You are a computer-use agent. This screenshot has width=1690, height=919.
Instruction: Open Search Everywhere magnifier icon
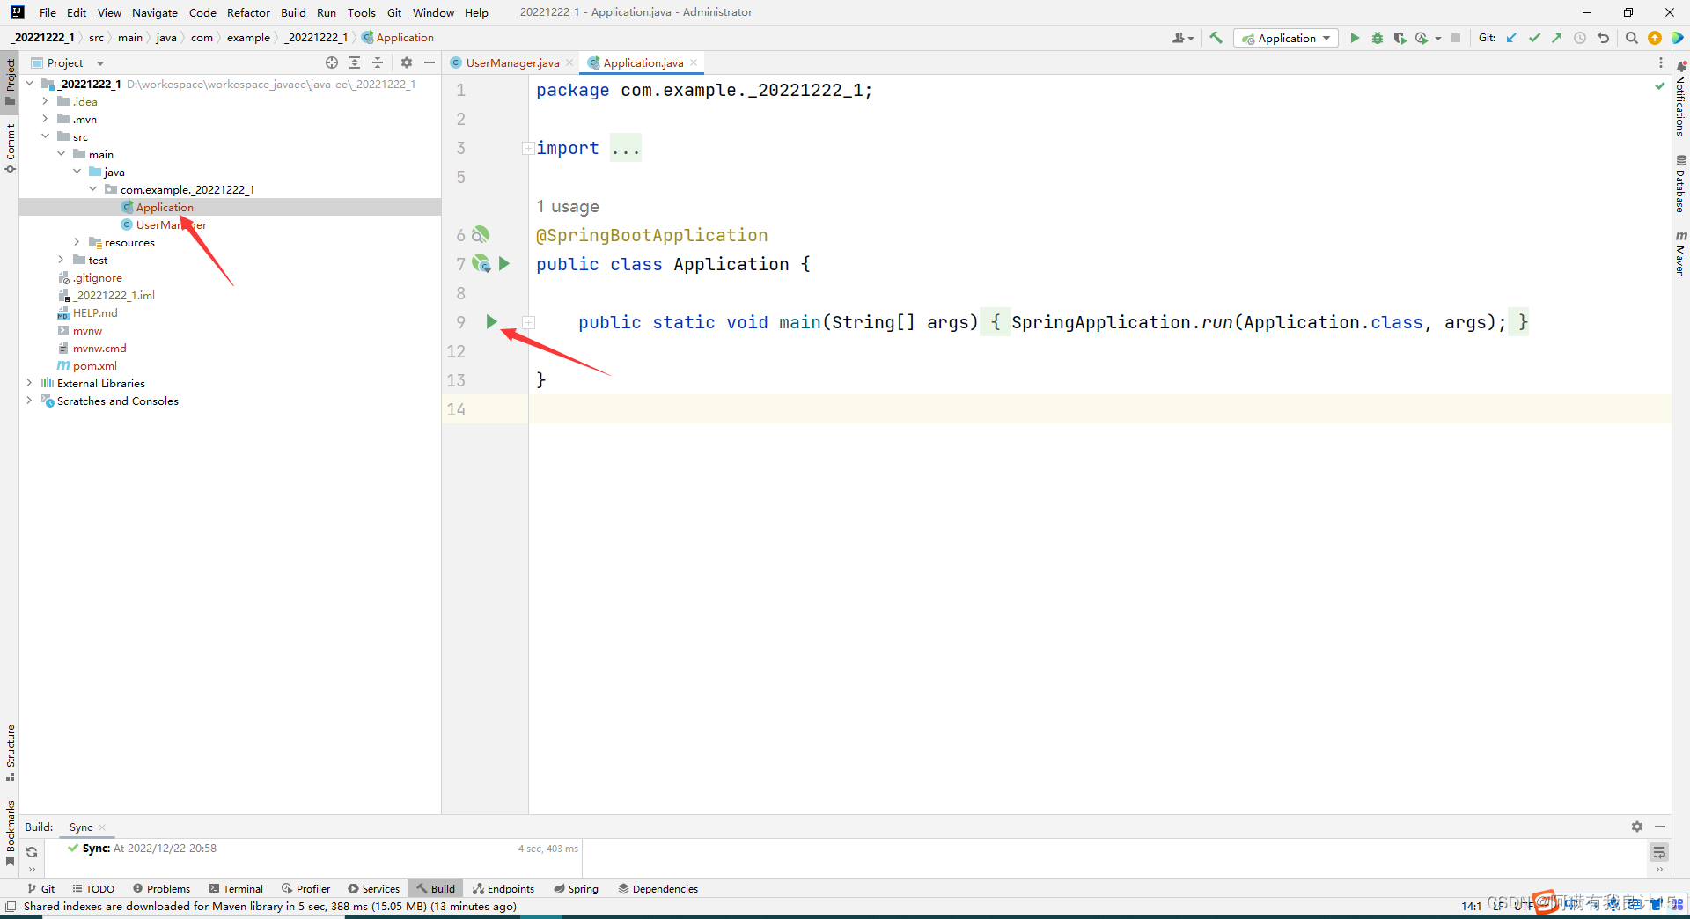click(x=1631, y=38)
